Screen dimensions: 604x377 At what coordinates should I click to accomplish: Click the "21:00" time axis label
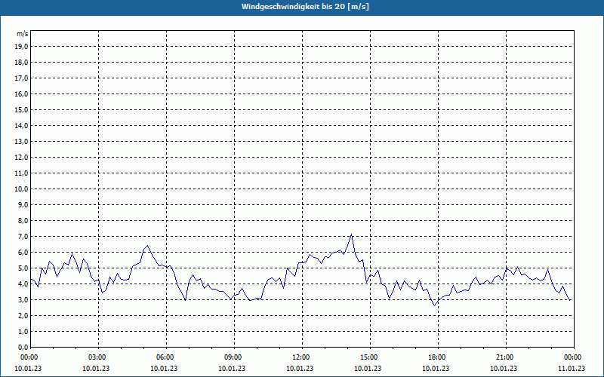point(506,357)
